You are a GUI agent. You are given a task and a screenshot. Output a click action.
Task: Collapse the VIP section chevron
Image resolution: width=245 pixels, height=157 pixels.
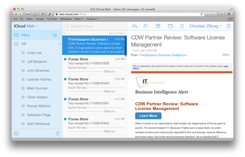coord(59,44)
